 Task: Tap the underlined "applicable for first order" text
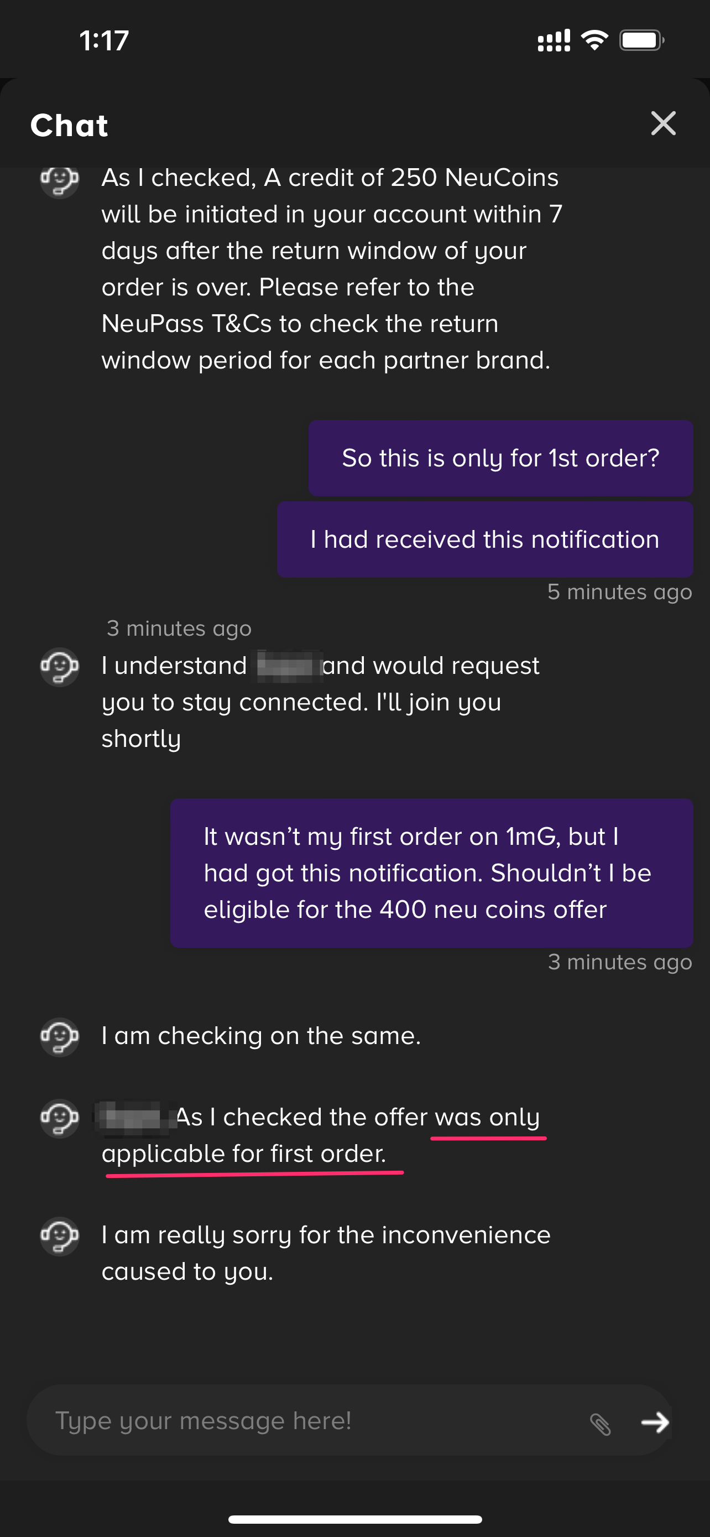pos(244,1154)
